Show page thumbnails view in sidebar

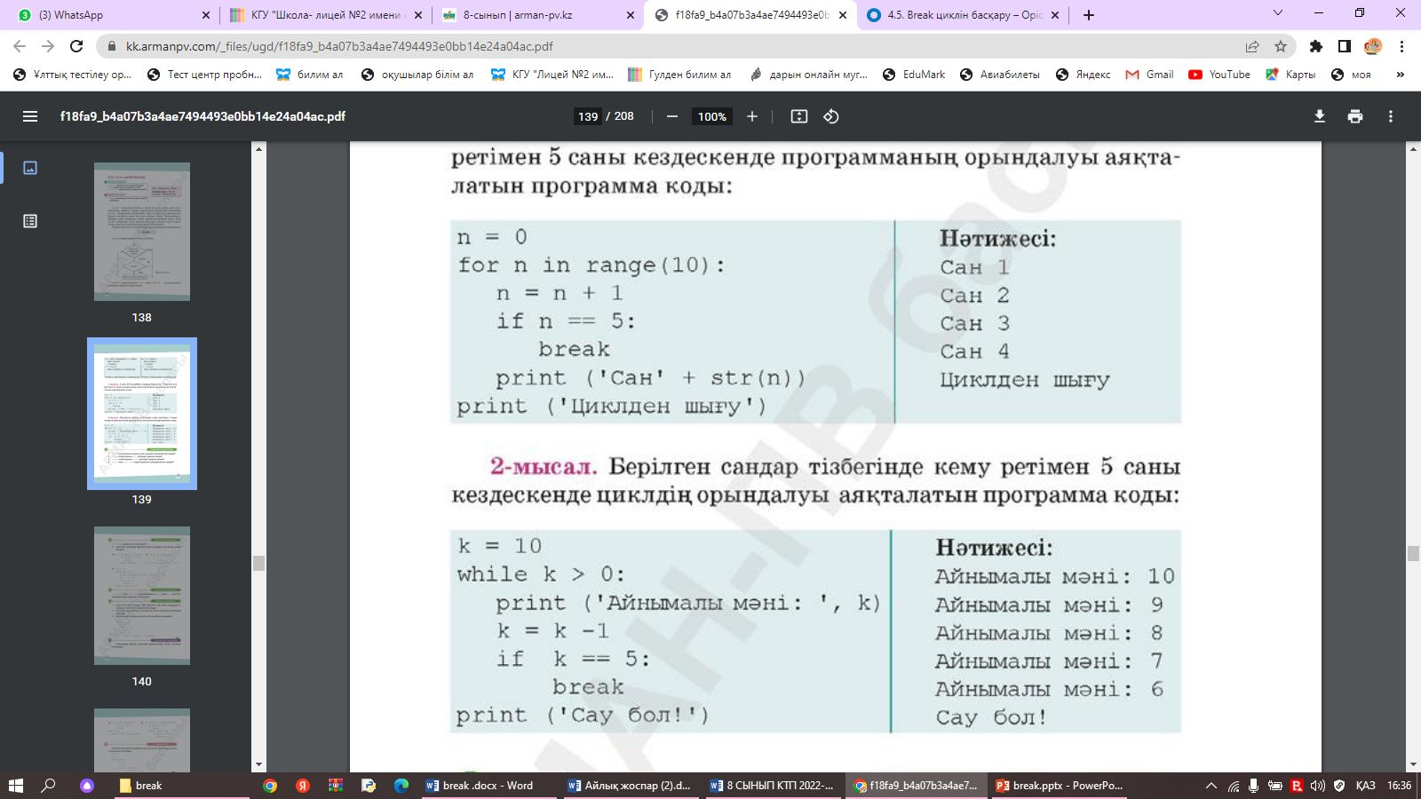30,168
